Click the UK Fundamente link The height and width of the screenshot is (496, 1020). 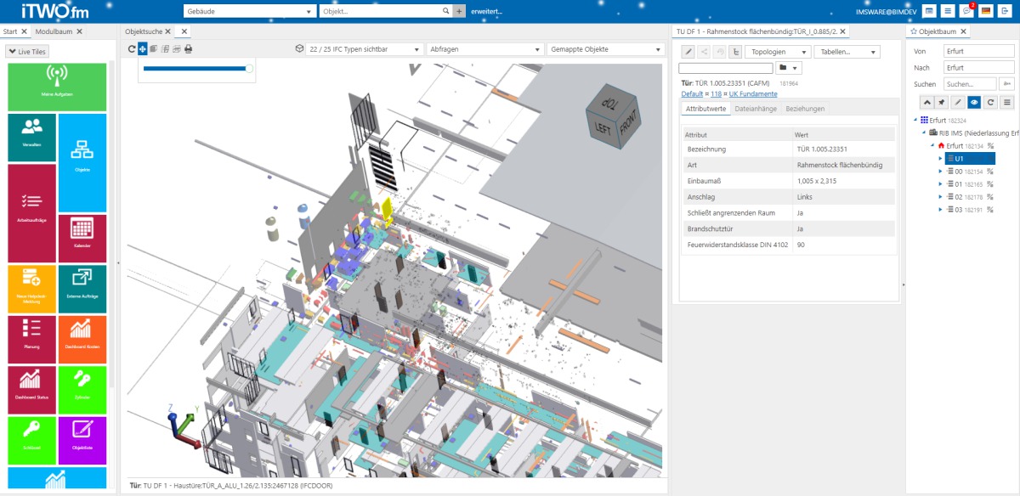[x=753, y=94]
